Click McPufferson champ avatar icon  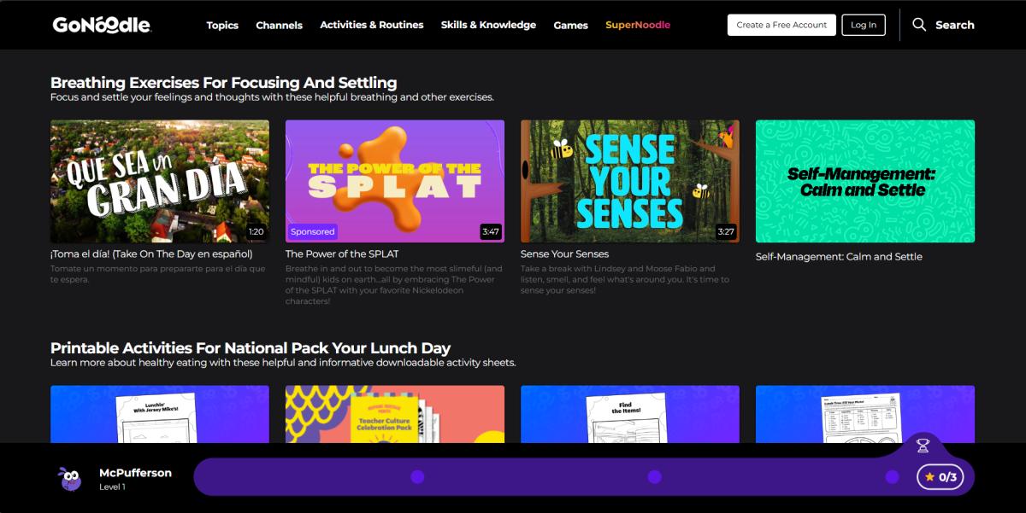70,478
